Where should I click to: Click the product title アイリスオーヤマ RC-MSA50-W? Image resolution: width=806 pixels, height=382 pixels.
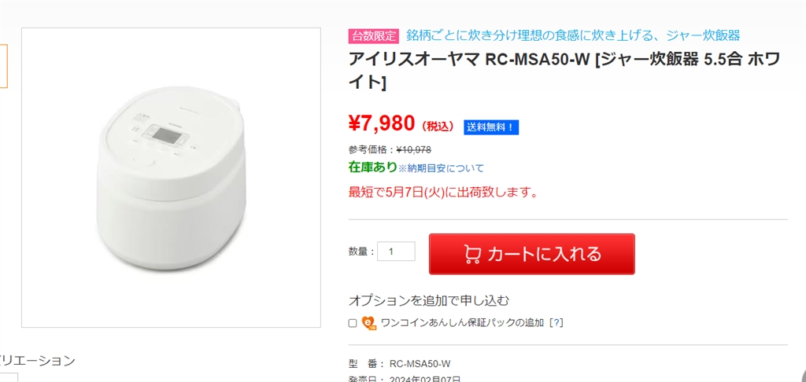[564, 70]
